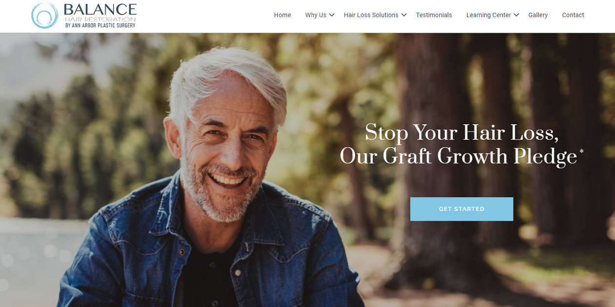
Task: Click the smiling man's face in the hero image
Action: [225, 146]
